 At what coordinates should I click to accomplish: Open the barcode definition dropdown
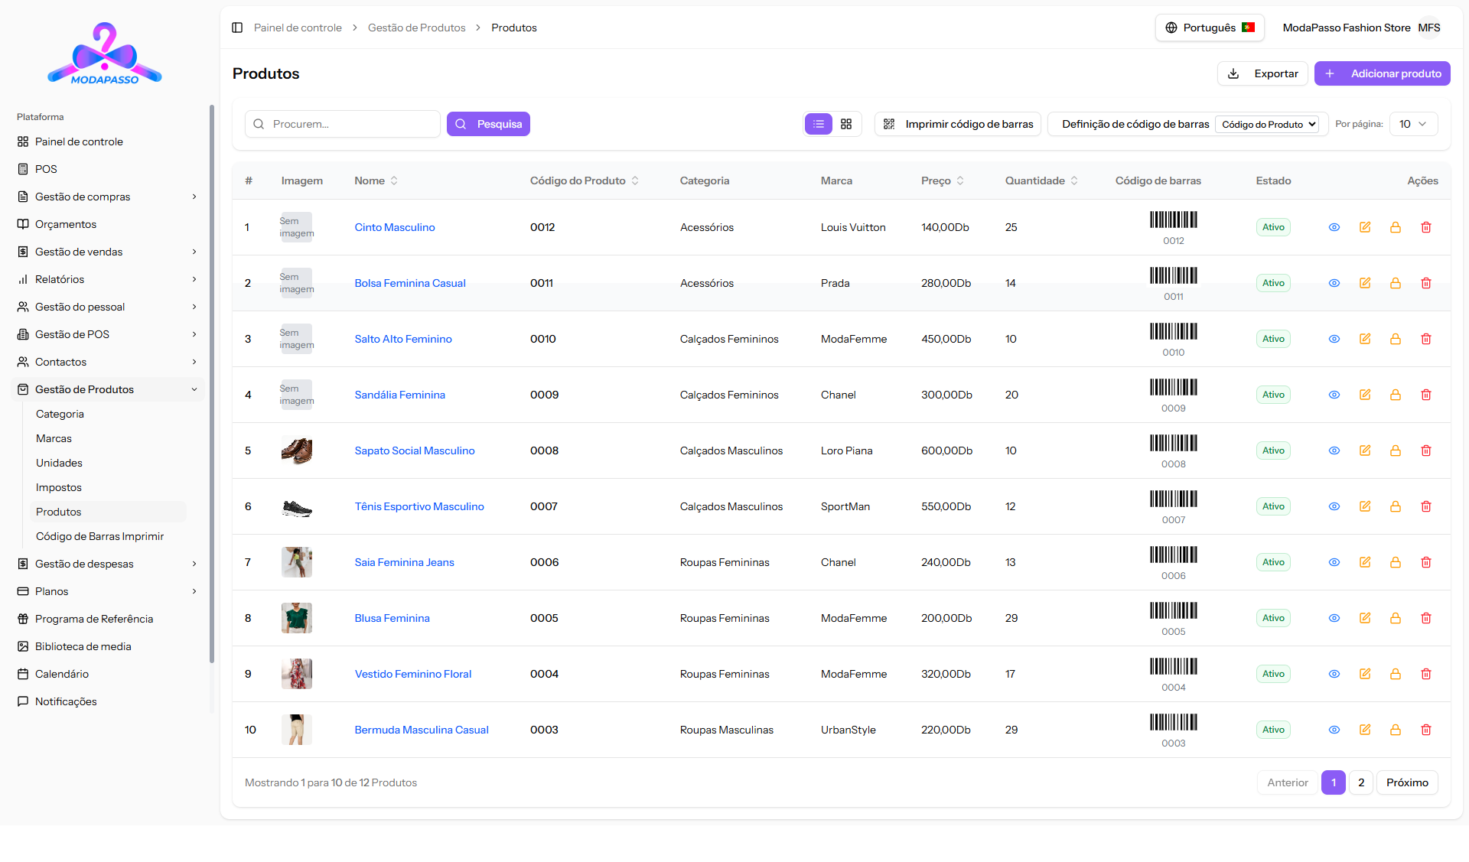[1269, 124]
